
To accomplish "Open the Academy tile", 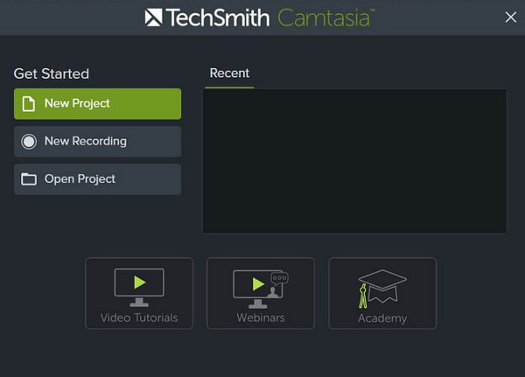I will 382,293.
